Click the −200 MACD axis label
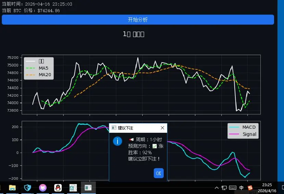 [13, 179]
